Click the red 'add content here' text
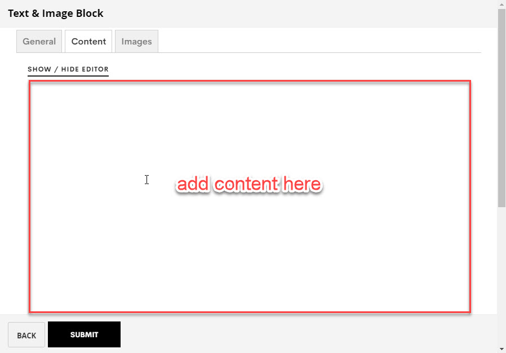The image size is (506, 353). [249, 184]
